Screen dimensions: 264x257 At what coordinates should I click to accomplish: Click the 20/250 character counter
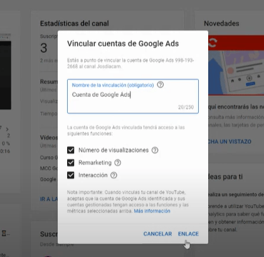click(186, 107)
